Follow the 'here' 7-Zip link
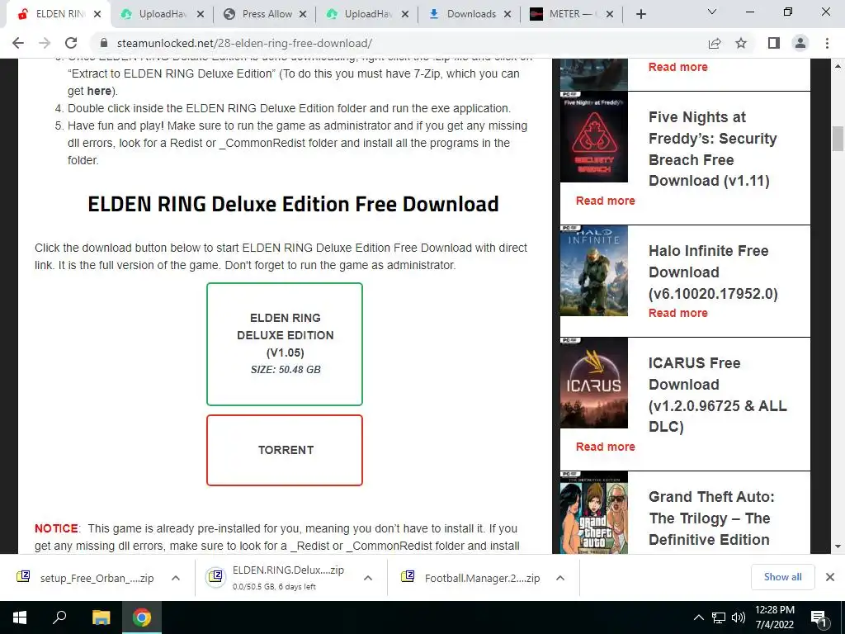The image size is (845, 634). 99,91
